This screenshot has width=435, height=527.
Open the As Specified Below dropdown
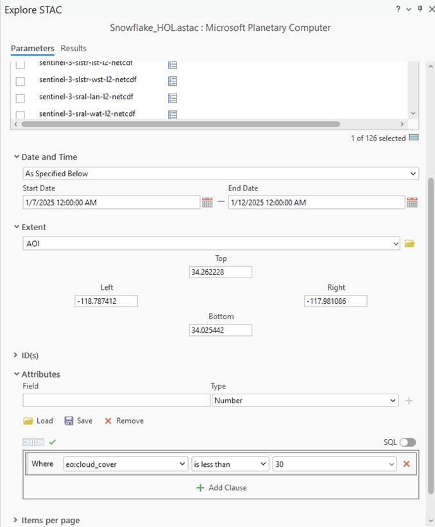pyautogui.click(x=221, y=174)
